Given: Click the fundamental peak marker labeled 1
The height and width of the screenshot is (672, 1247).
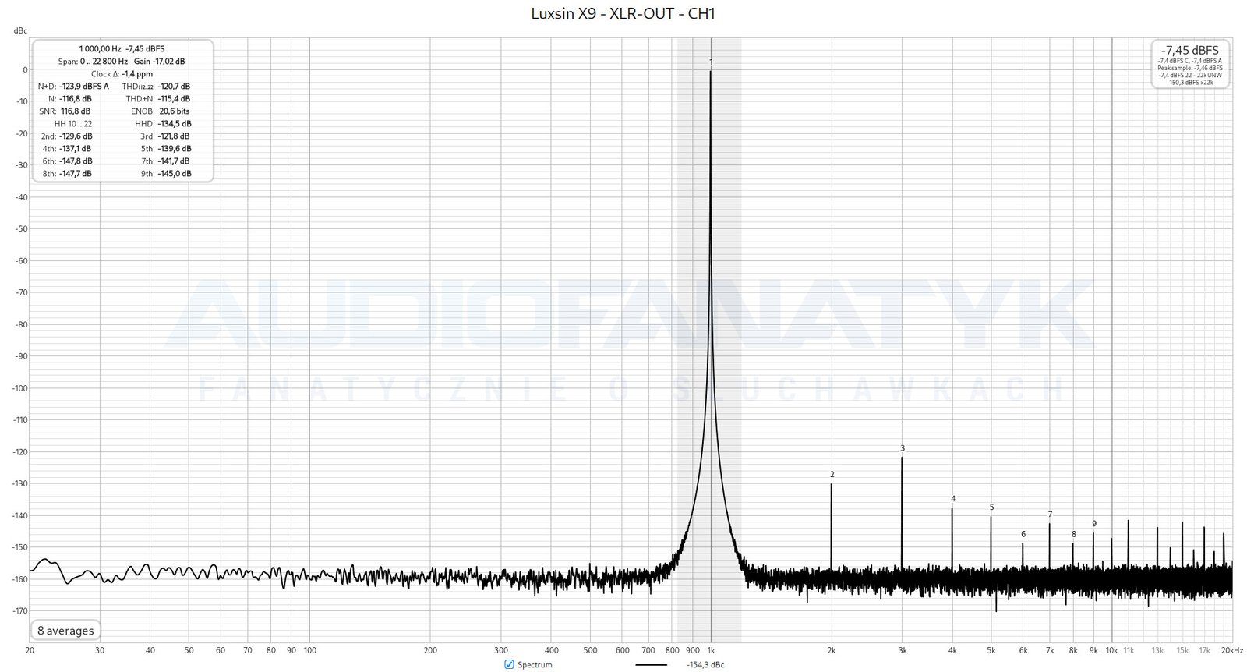Looking at the screenshot, I should pyautogui.click(x=711, y=62).
